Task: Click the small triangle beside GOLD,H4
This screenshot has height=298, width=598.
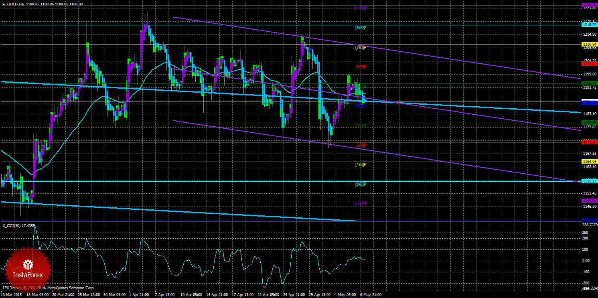Action: pyautogui.click(x=4, y=4)
